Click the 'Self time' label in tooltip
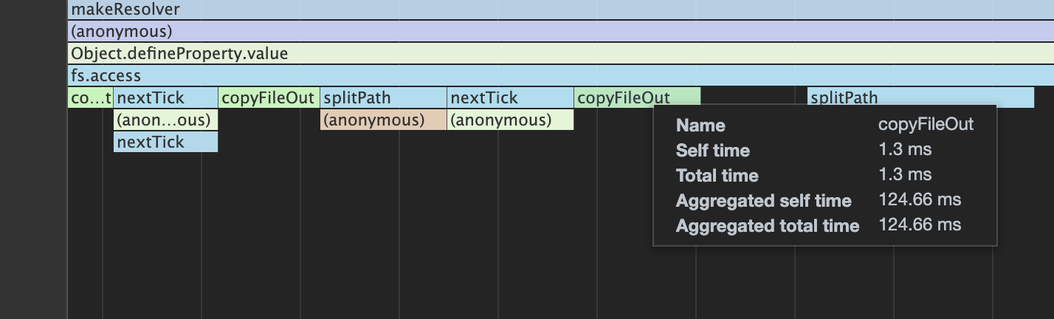Image resolution: width=1054 pixels, height=319 pixels. 712,151
